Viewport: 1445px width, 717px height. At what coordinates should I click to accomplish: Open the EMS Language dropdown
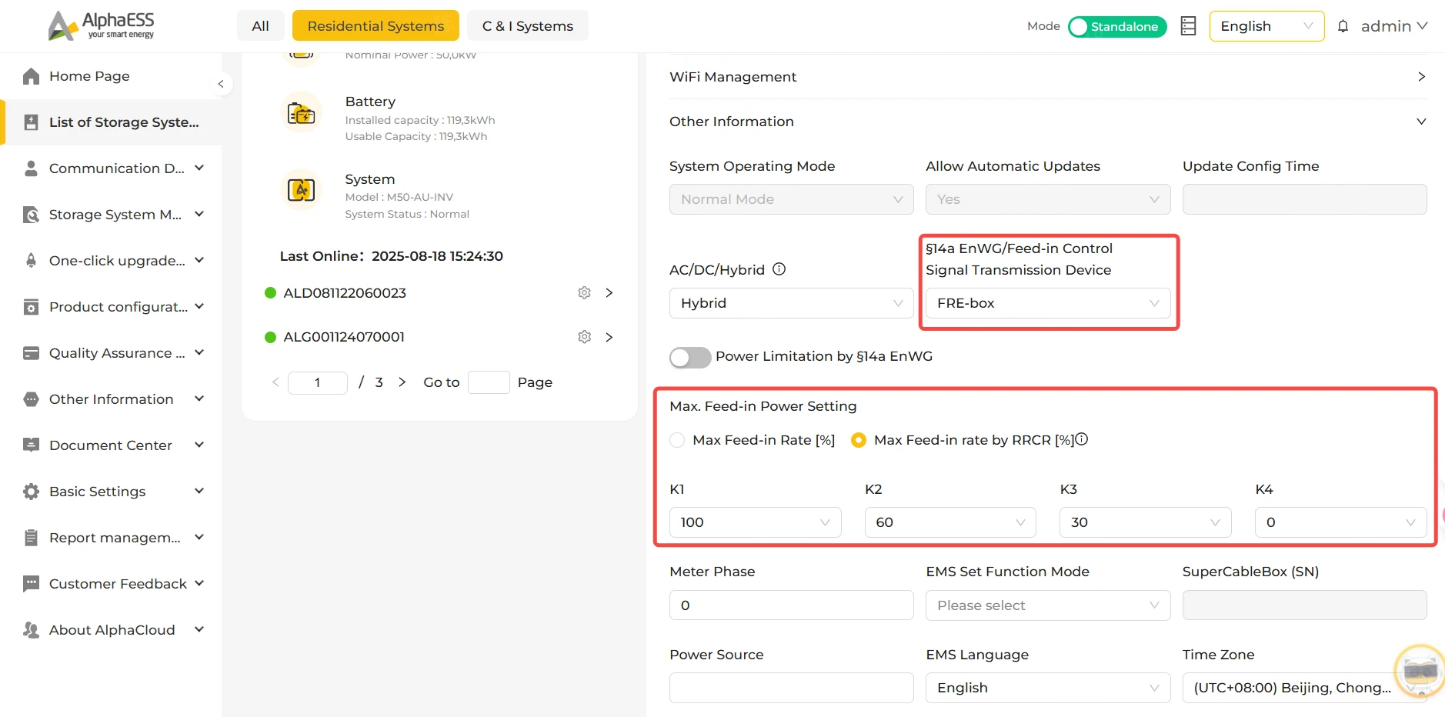(x=1048, y=688)
